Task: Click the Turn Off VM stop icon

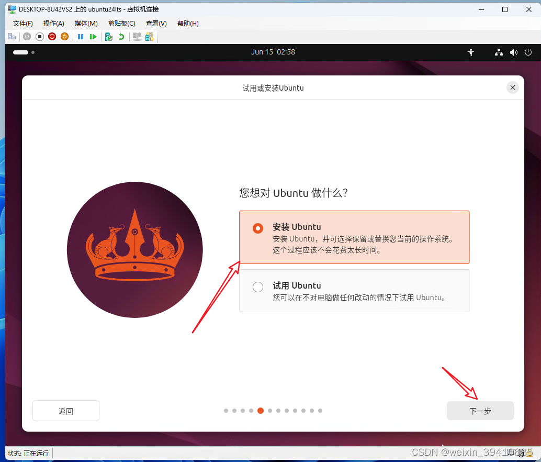Action: pyautogui.click(x=39, y=37)
